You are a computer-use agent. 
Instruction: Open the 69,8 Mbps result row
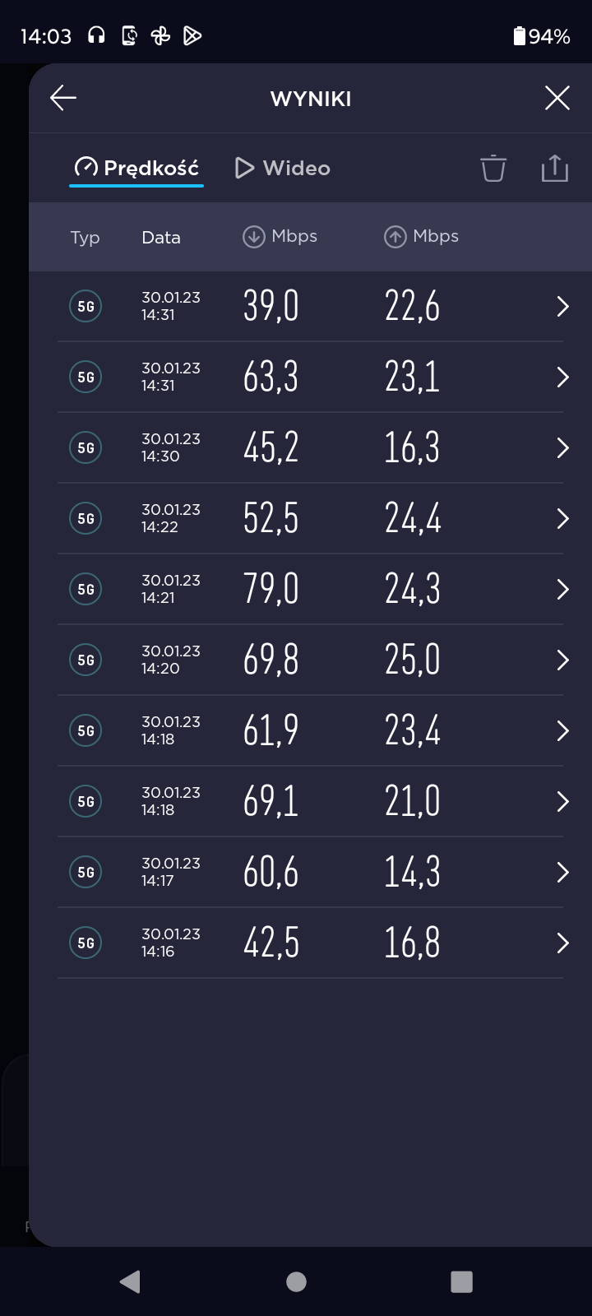[562, 660]
